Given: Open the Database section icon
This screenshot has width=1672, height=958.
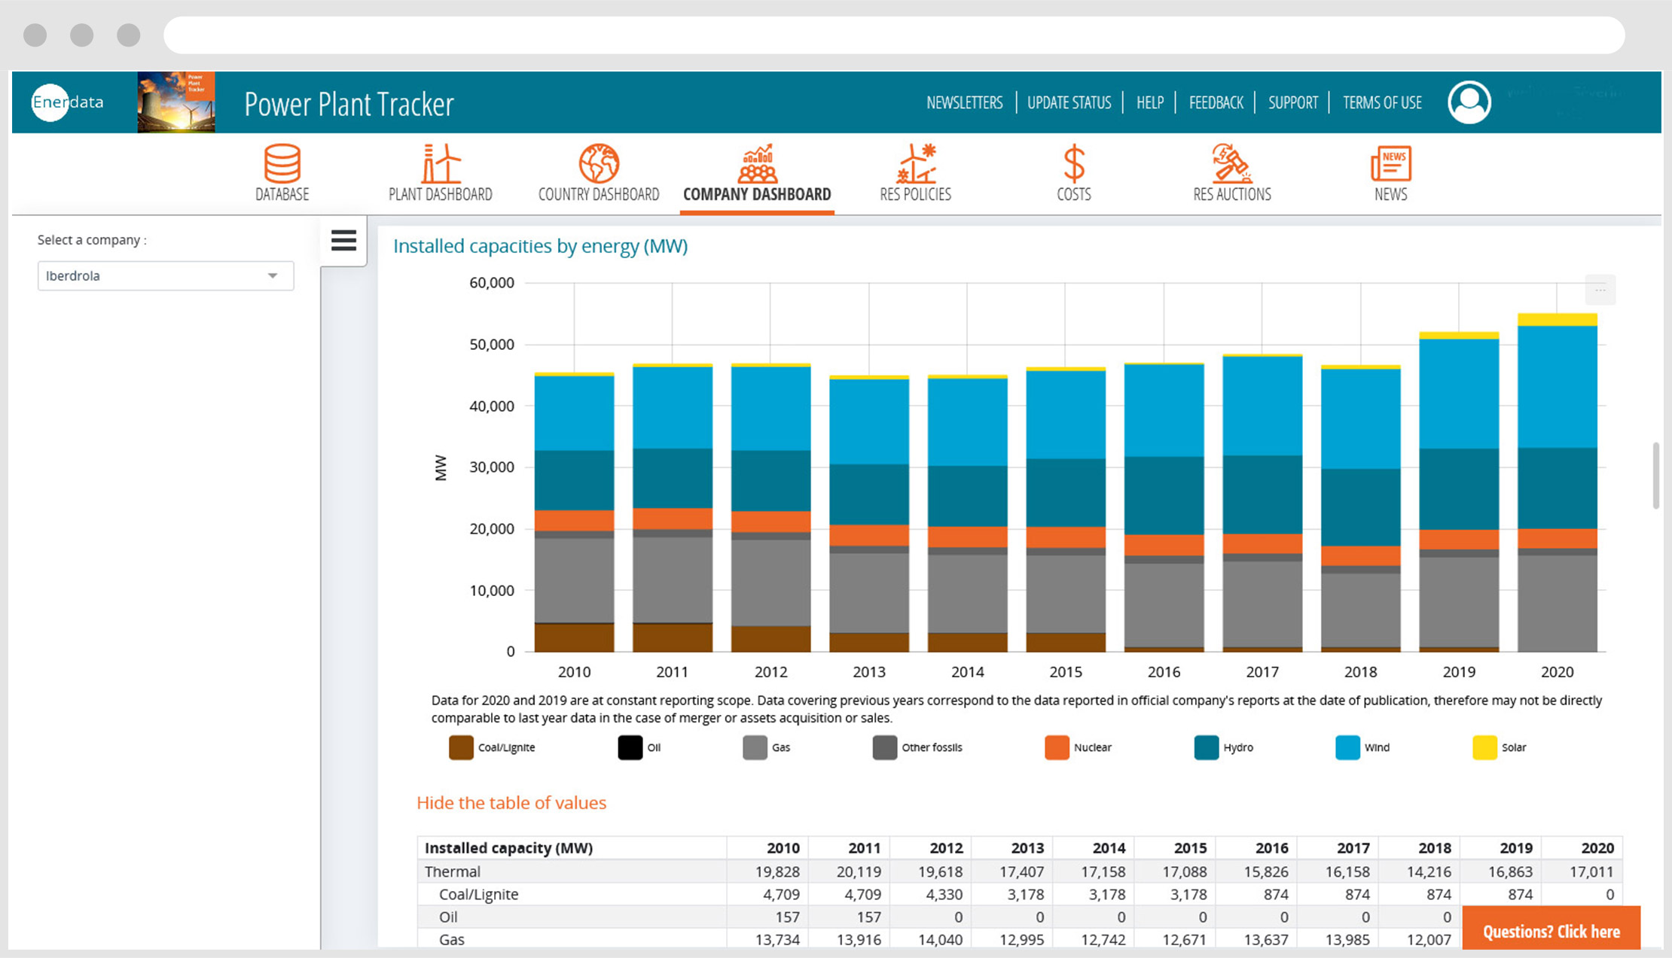Looking at the screenshot, I should tap(282, 163).
